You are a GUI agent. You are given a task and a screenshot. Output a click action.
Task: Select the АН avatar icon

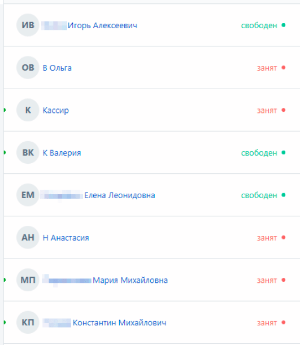point(28,237)
